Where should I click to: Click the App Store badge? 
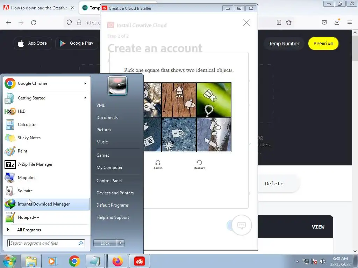click(33, 43)
